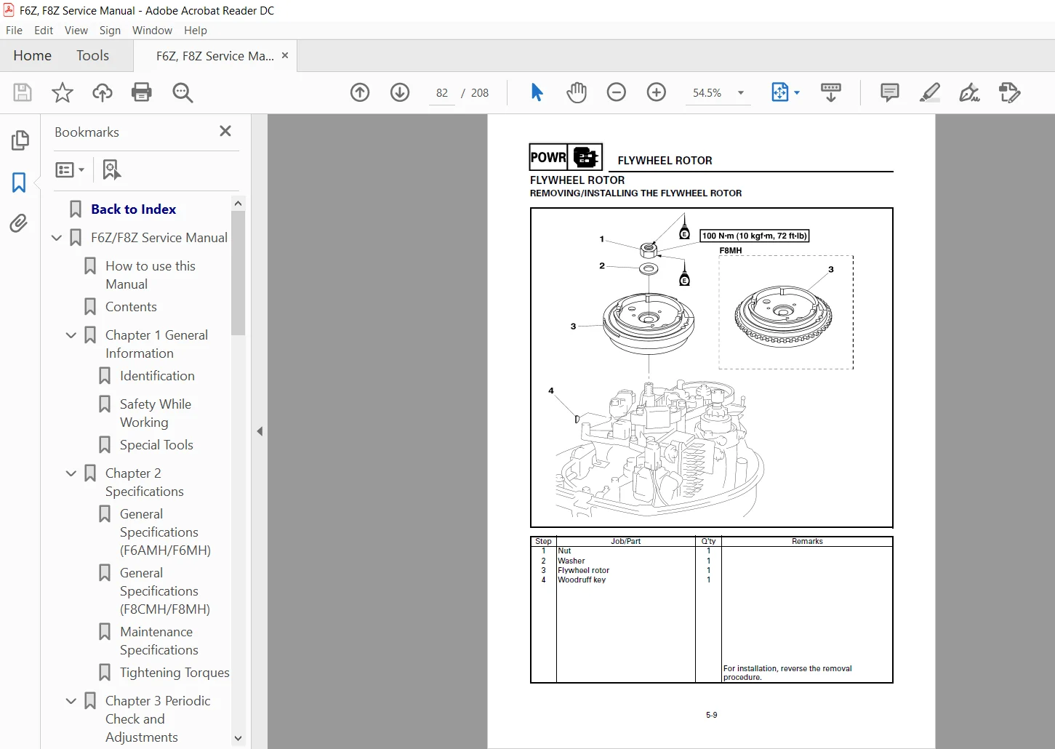This screenshot has height=749, width=1055.
Task: Open the zoom level 54.5% dropdown
Action: click(741, 92)
